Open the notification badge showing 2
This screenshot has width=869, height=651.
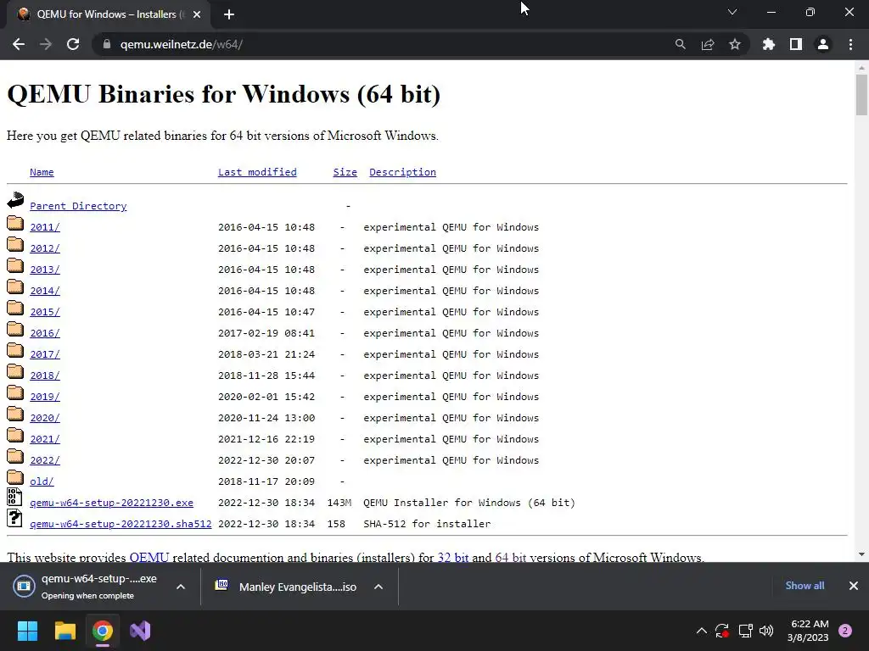(x=845, y=631)
